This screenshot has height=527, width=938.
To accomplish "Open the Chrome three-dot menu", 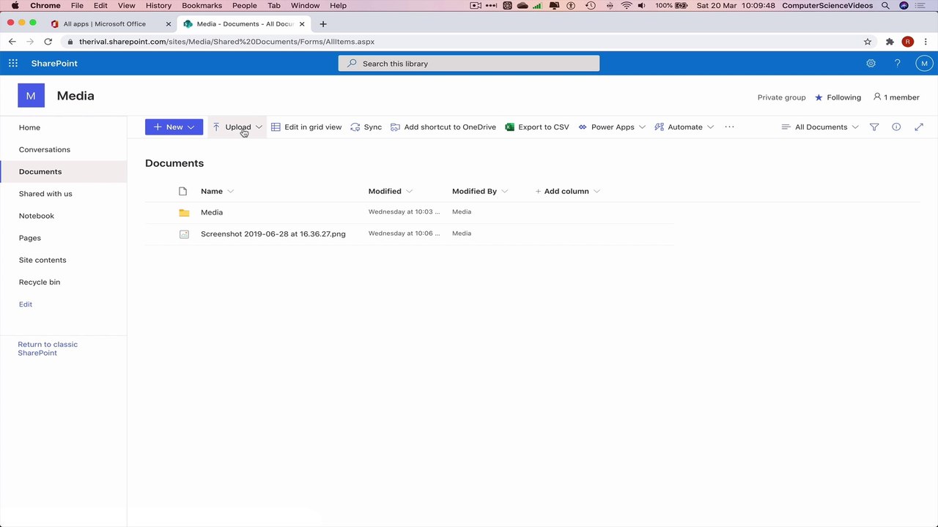I will click(x=926, y=42).
